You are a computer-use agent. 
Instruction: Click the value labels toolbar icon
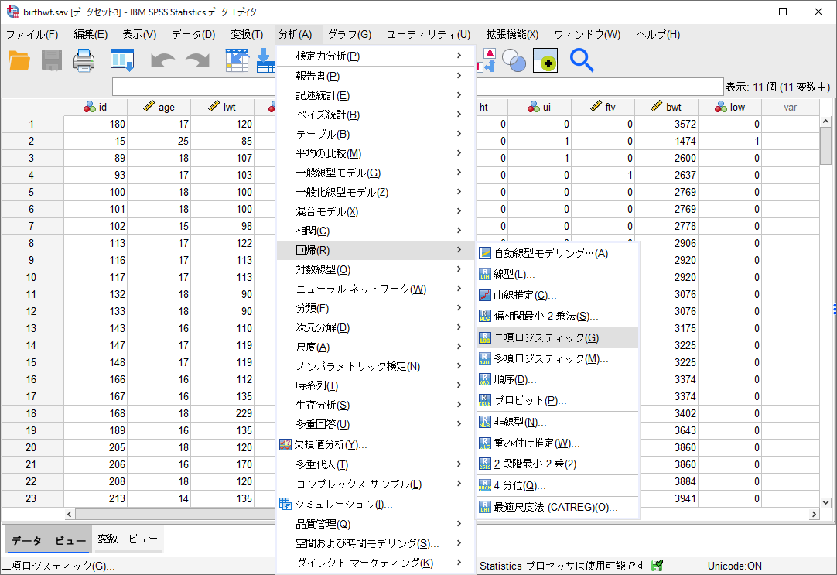click(486, 60)
